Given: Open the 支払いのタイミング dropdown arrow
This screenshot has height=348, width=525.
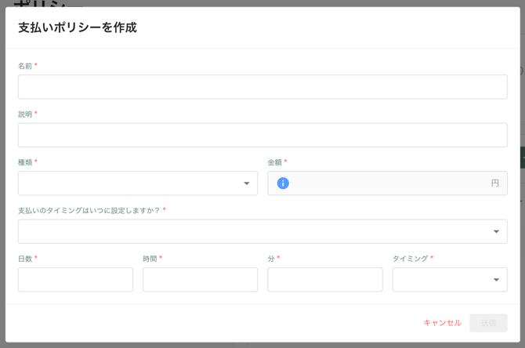Looking at the screenshot, I should pyautogui.click(x=496, y=232).
